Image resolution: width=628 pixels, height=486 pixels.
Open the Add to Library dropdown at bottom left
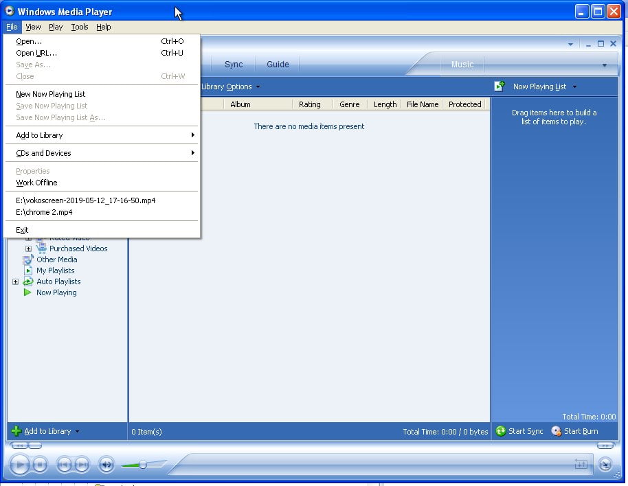[77, 432]
